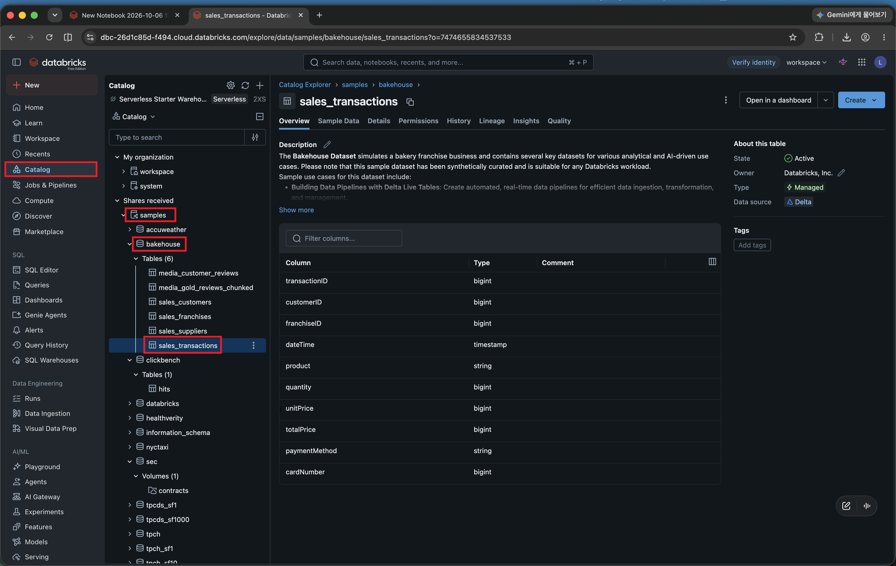The height and width of the screenshot is (566, 896).
Task: Add new catalog item with plus icon
Action: (260, 85)
